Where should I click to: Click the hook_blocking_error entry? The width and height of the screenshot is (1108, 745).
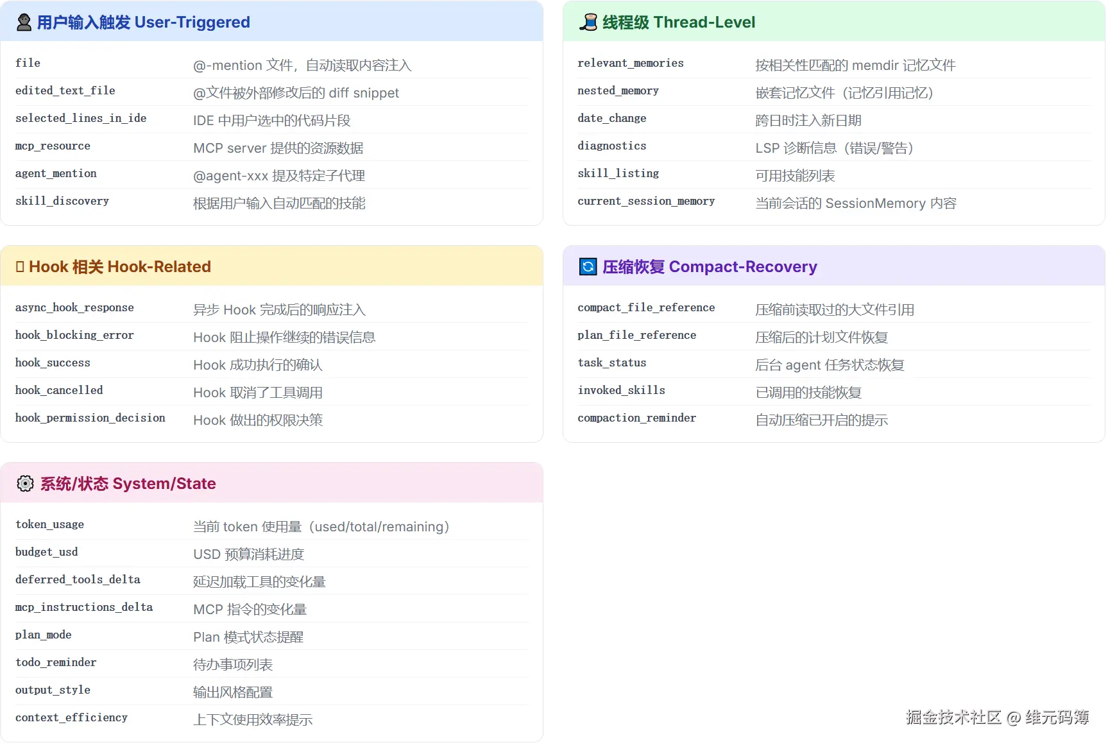74,336
